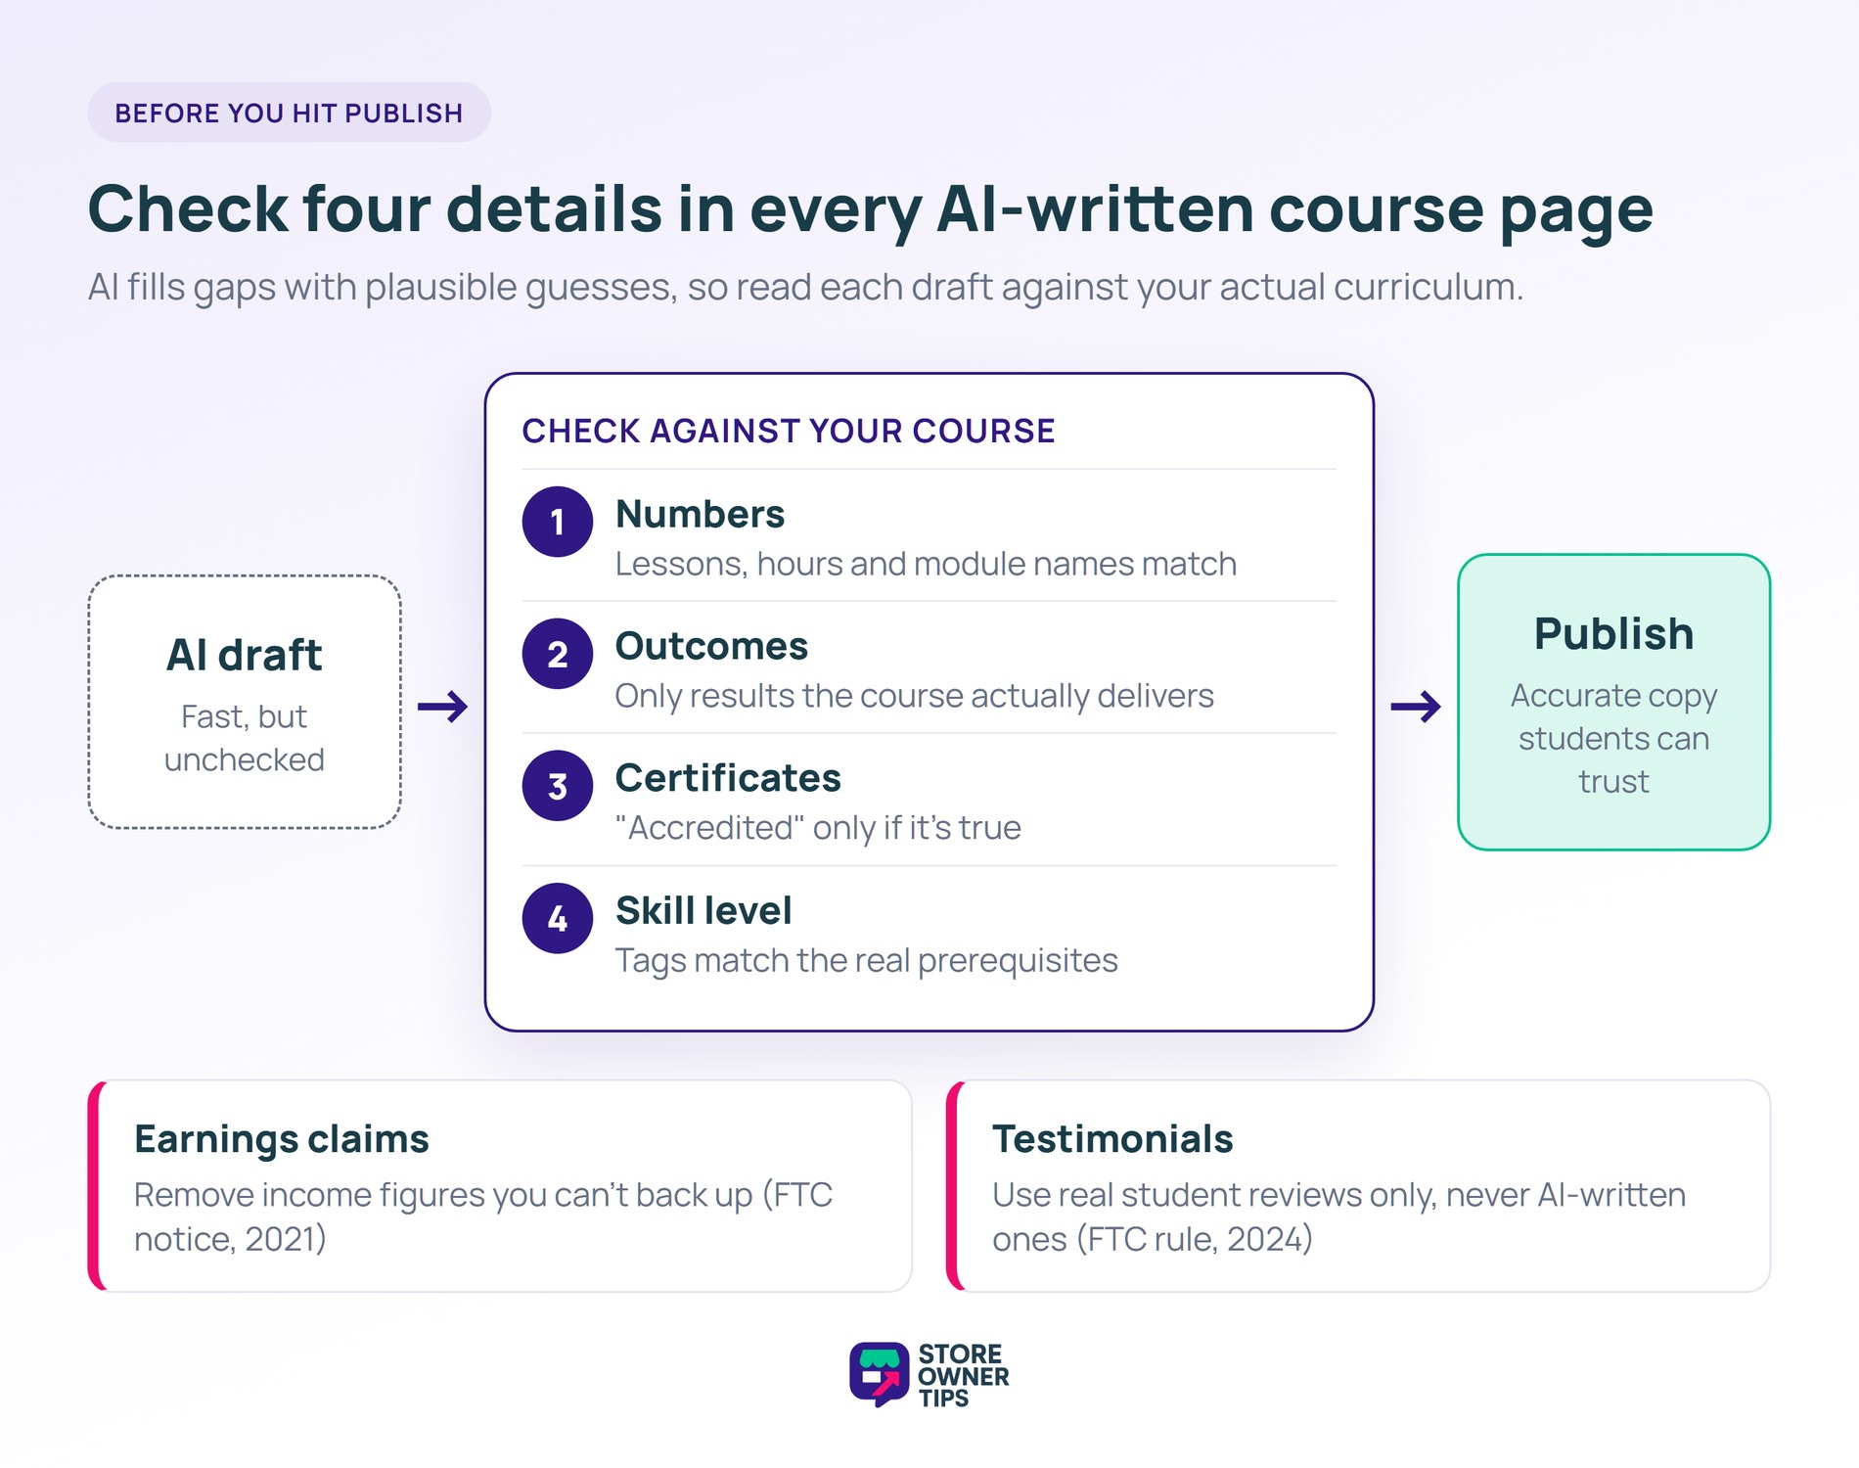Click "Tags match the real prerequisites"
The width and height of the screenshot is (1859, 1468).
[866, 960]
